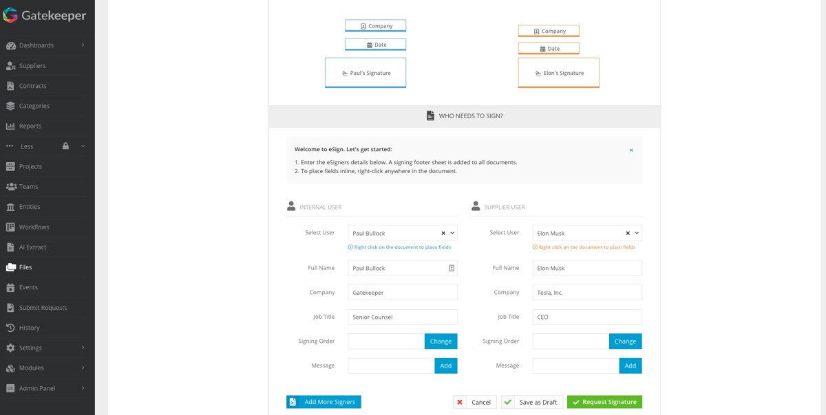Clear Elon Musk user selection with x

(628, 233)
